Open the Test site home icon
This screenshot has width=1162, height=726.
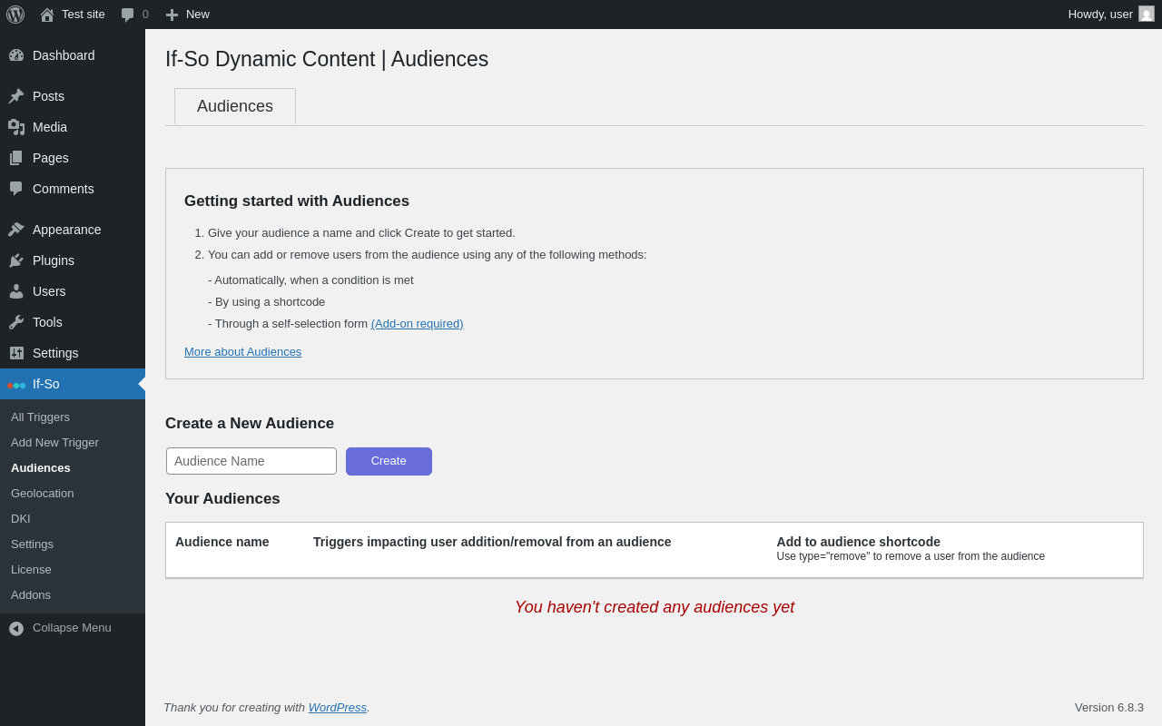47,15
